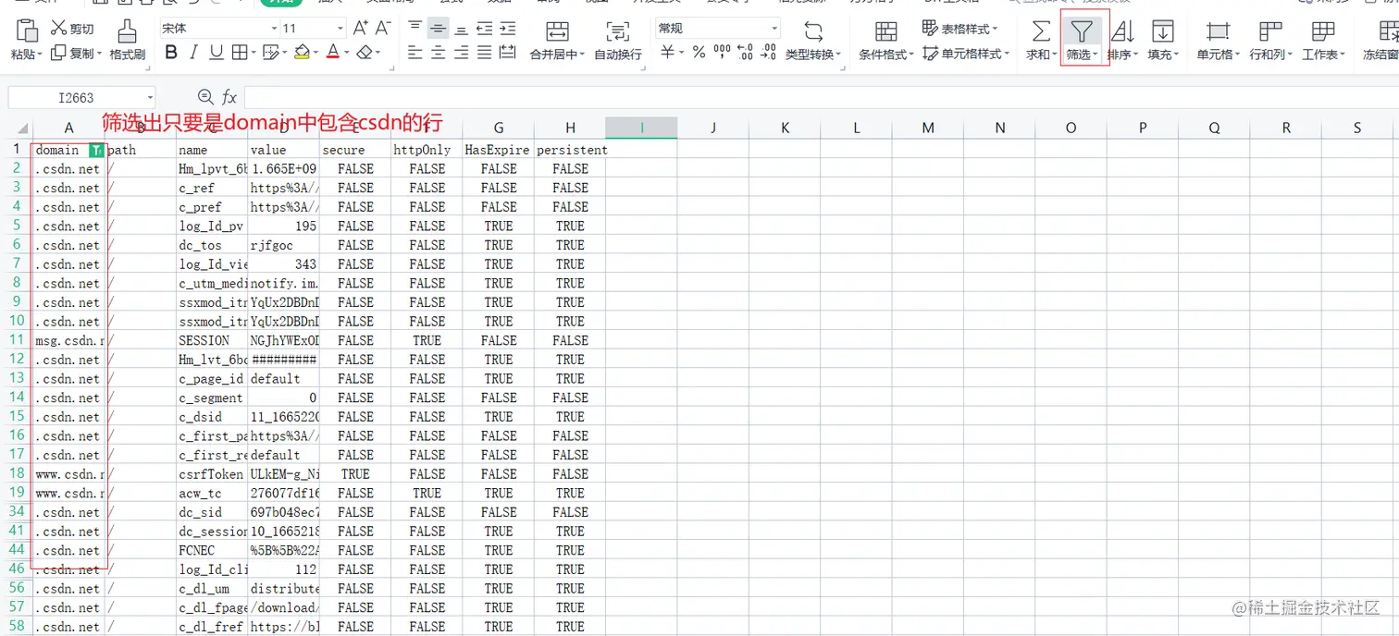Screen dimensions: 1399x636
Task: Decrease font size with smaller A
Action: 383,29
